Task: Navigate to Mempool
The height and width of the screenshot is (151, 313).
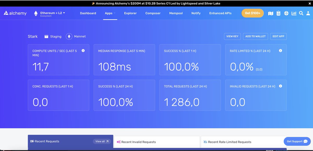Action: coord(176,13)
